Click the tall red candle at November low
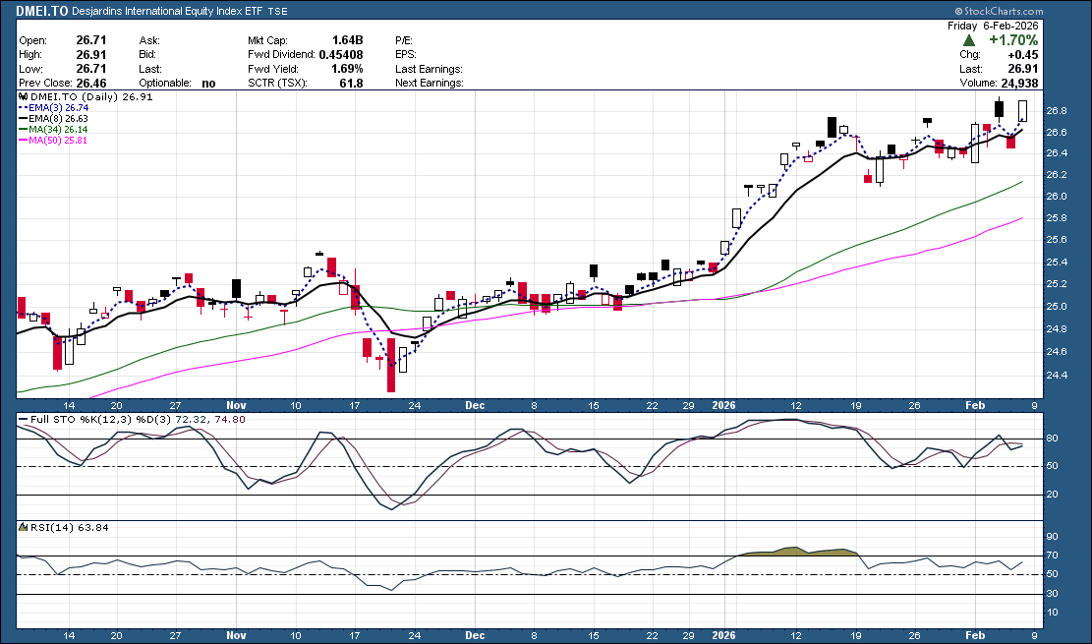Image resolution: width=1092 pixels, height=644 pixels. (x=391, y=365)
